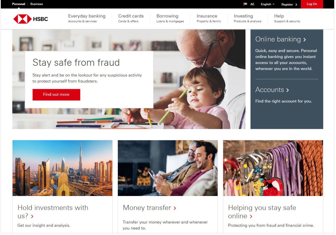
Task: Open the English language dropdown
Action: 267,4
